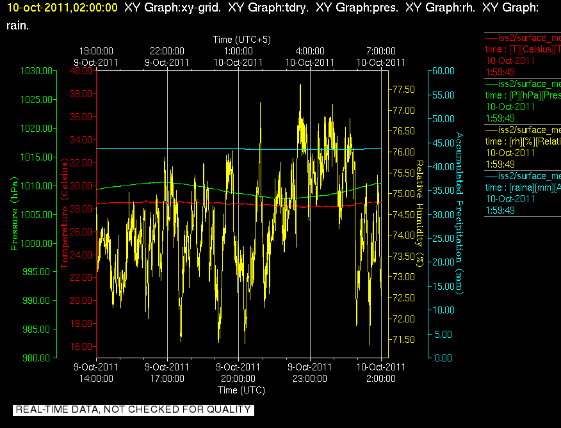Click the "Temperature (Celsius)" axis label
The width and height of the screenshot is (561, 428).
pos(65,214)
